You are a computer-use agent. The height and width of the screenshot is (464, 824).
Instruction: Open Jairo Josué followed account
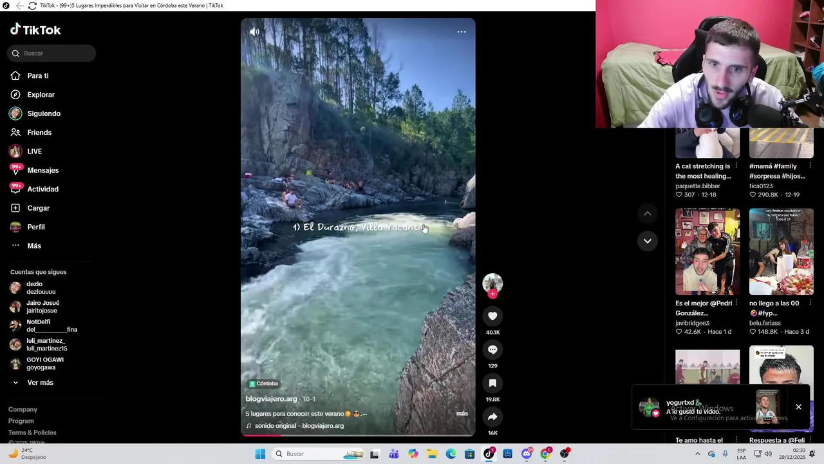[42, 307]
